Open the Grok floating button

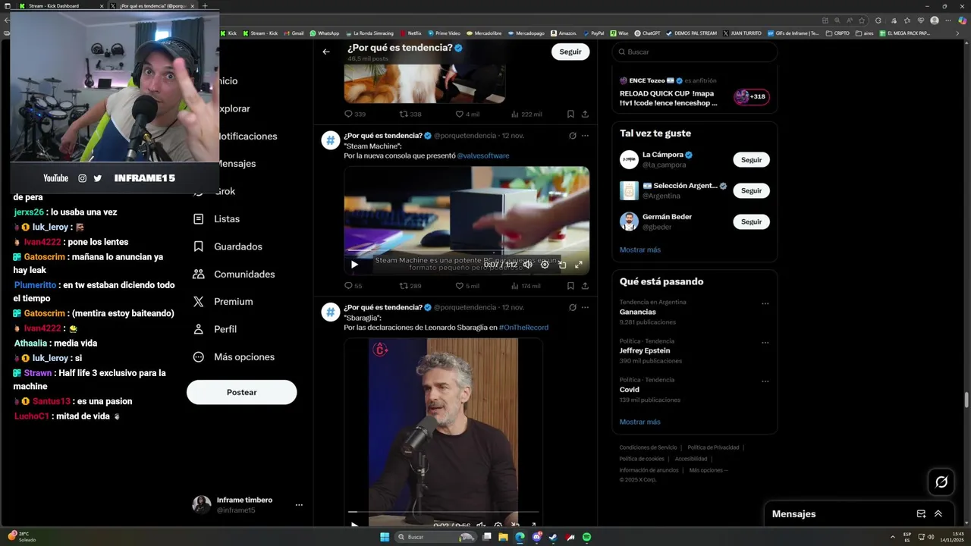941,482
